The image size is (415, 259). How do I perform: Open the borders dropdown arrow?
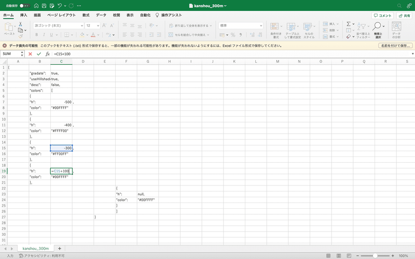click(72, 35)
